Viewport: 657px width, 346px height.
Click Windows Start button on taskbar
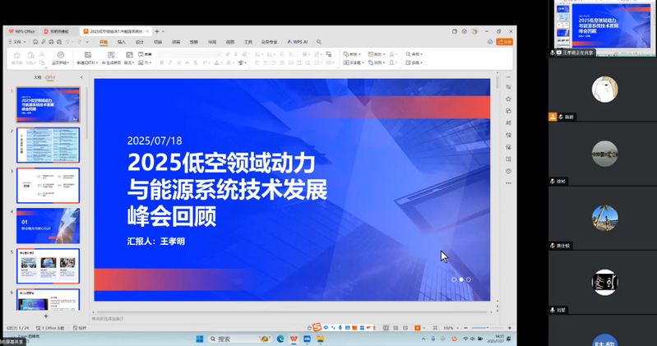[199, 339]
